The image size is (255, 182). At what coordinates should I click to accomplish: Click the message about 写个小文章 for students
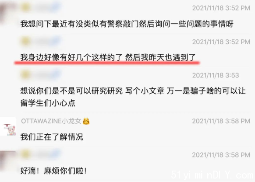click(133, 97)
